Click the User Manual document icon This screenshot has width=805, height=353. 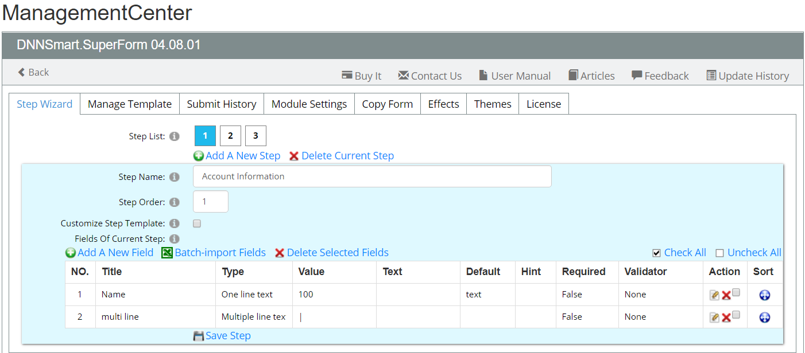click(482, 76)
